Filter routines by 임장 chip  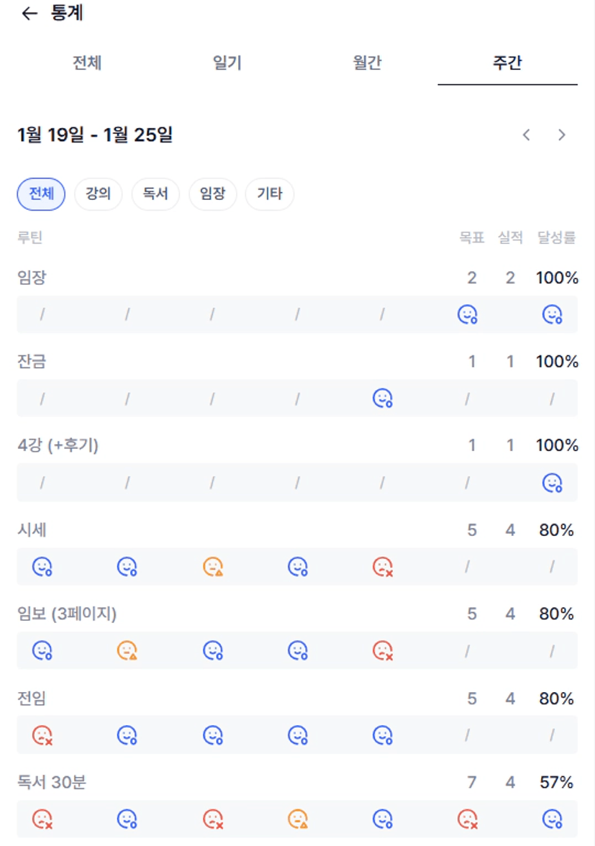pyautogui.click(x=213, y=194)
